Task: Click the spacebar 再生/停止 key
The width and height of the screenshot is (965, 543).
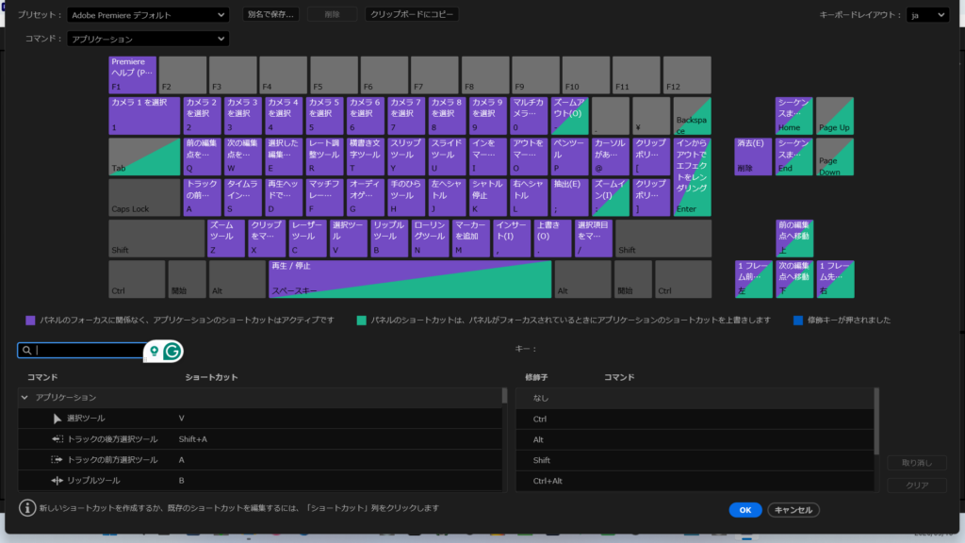Action: pyautogui.click(x=410, y=279)
